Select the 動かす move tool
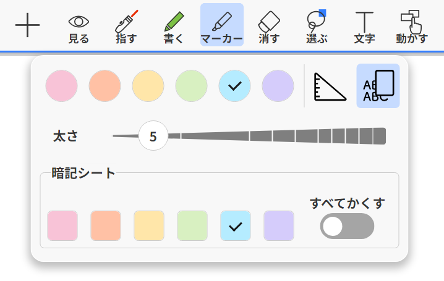The height and width of the screenshot is (281, 444). (411, 27)
